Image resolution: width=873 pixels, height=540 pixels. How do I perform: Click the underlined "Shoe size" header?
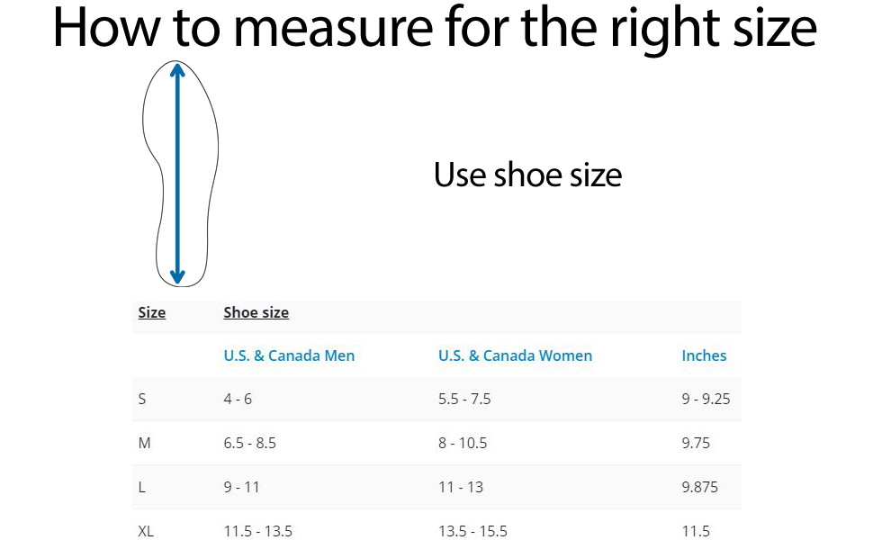(256, 313)
